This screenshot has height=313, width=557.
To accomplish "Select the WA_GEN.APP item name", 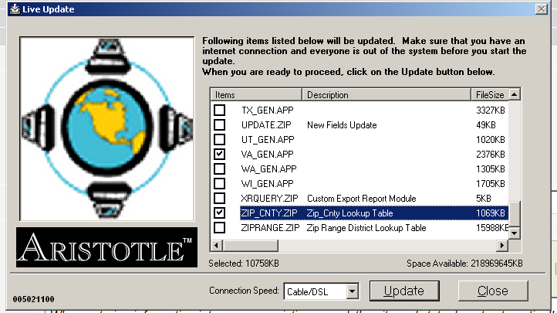I will pos(269,168).
